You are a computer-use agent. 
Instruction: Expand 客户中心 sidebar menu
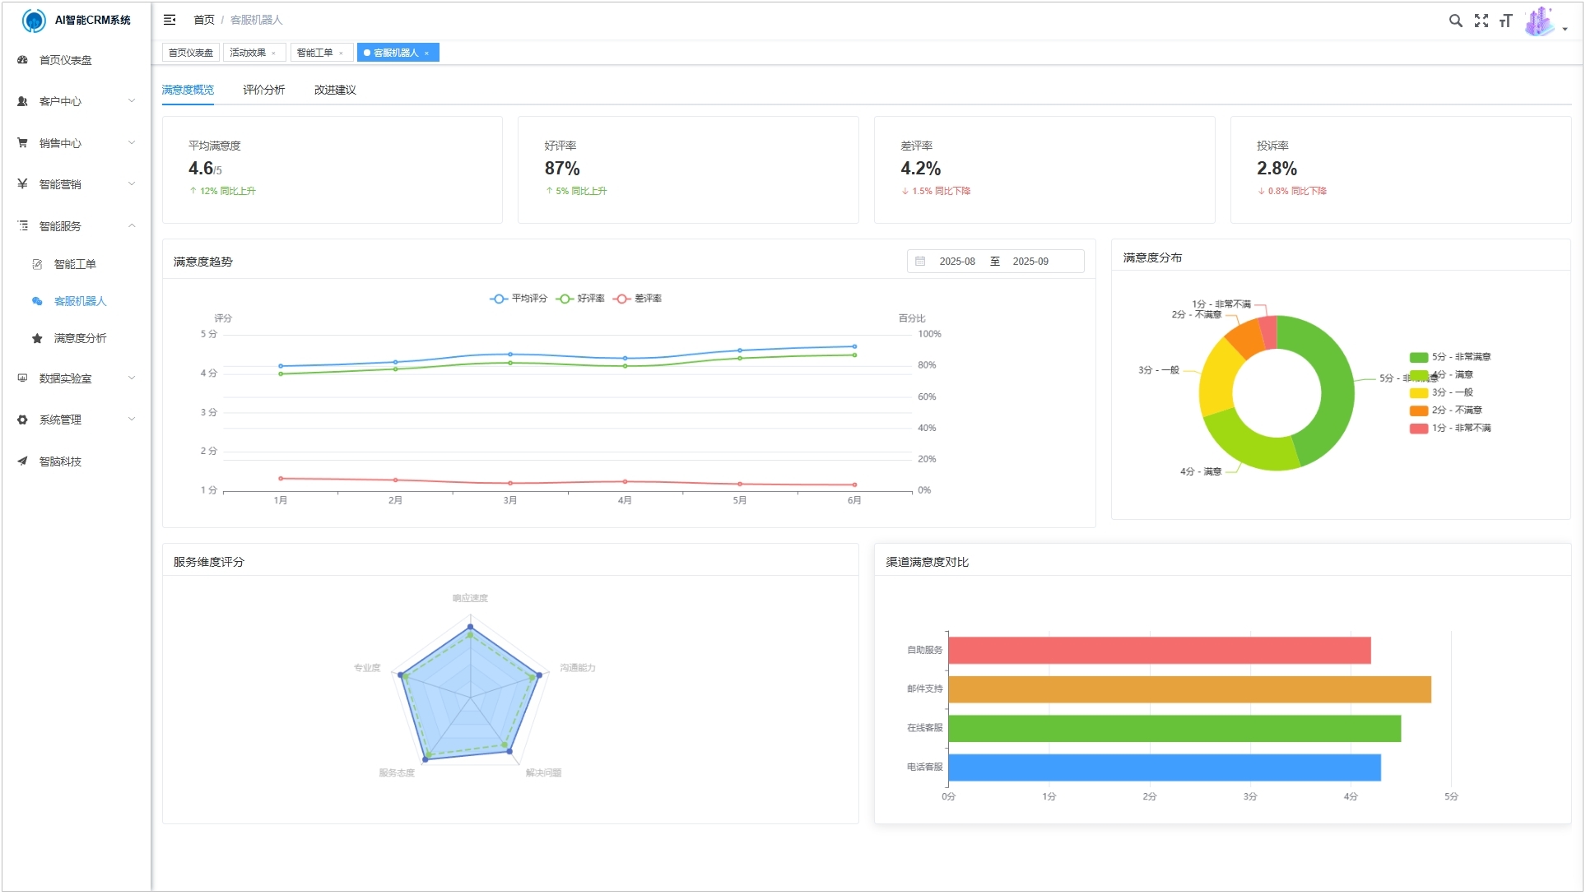point(76,101)
